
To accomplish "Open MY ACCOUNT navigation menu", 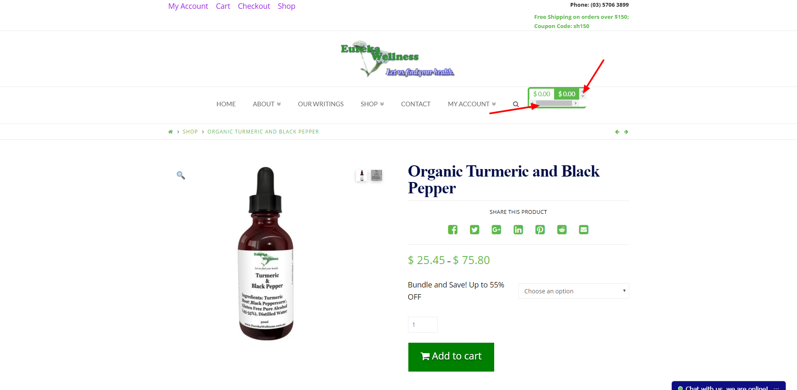I will [472, 104].
